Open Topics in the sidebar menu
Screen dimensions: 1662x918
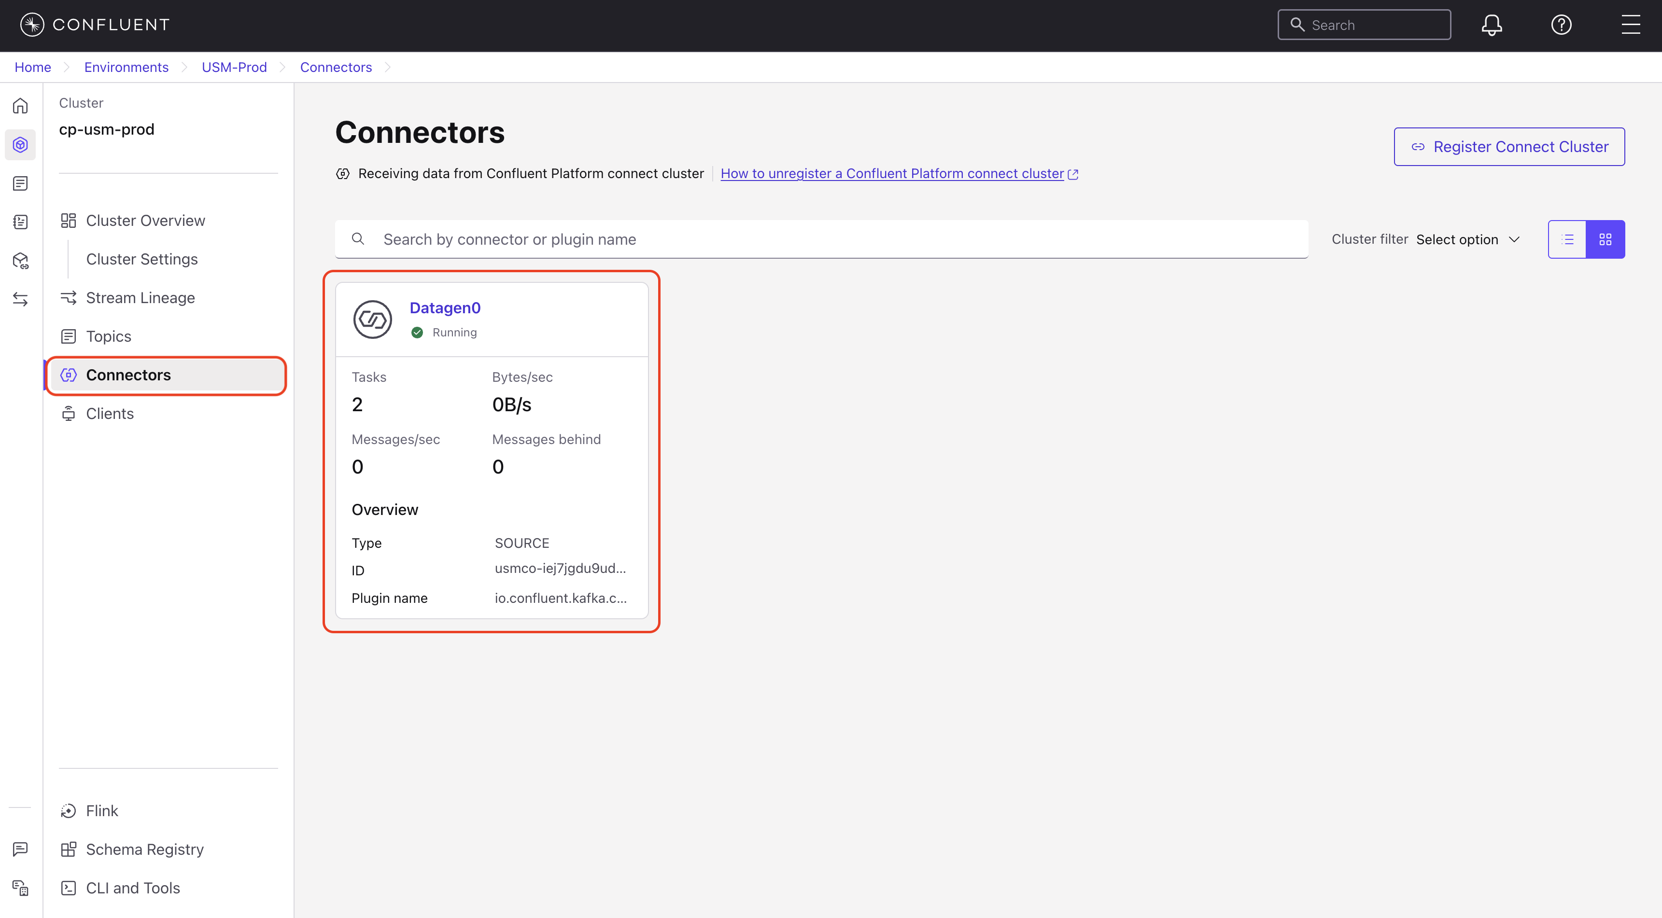pos(108,336)
